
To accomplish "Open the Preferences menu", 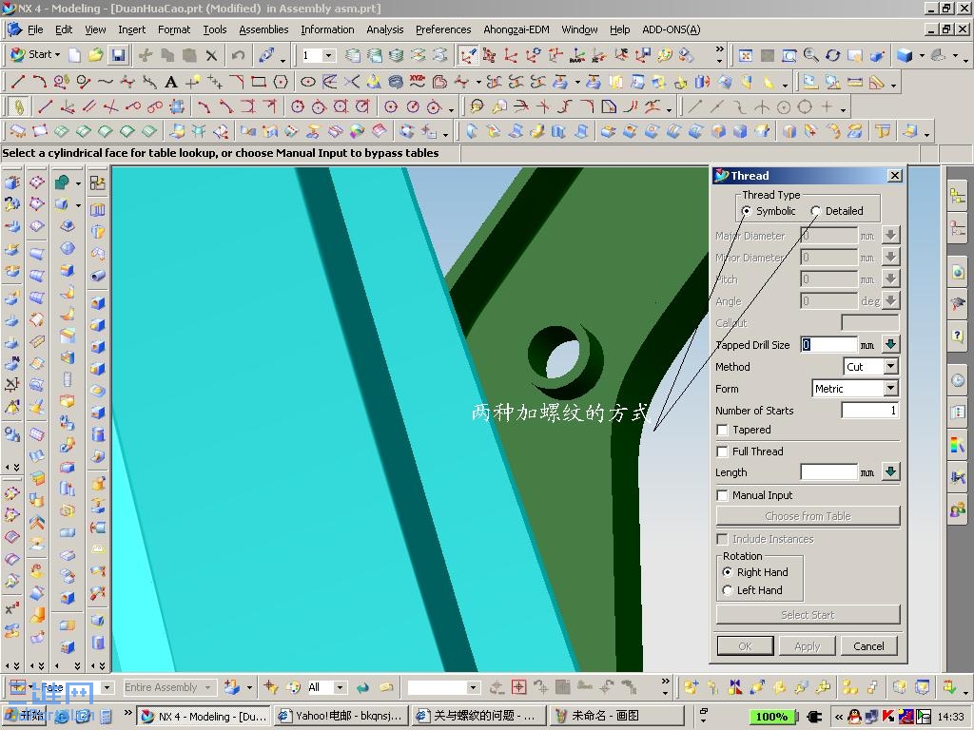I will click(443, 29).
